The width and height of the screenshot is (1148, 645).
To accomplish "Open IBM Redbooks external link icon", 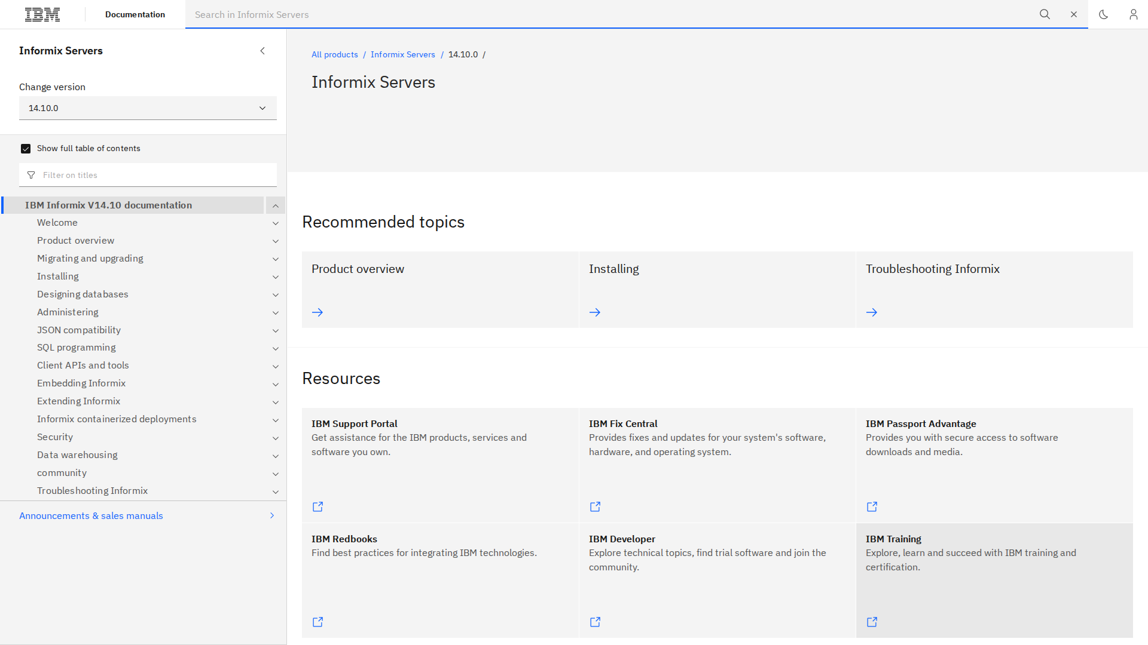I will click(317, 621).
